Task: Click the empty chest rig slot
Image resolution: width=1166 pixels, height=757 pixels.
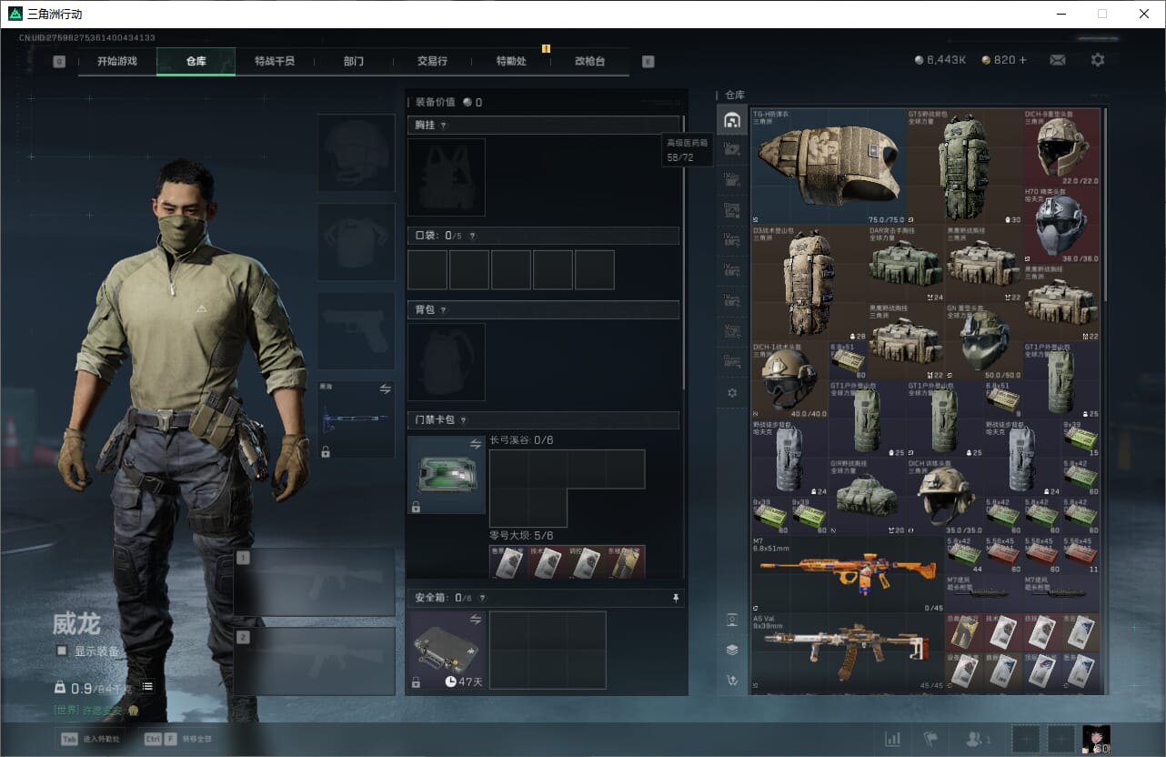Action: (x=447, y=177)
